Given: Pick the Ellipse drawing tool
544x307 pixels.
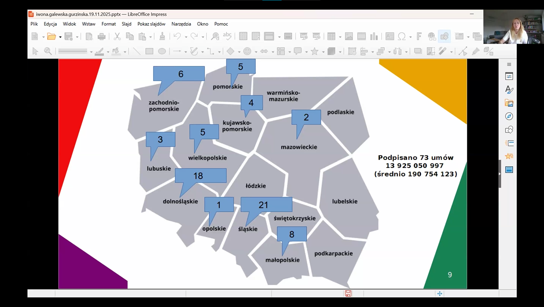Looking at the screenshot, I should tap(162, 51).
